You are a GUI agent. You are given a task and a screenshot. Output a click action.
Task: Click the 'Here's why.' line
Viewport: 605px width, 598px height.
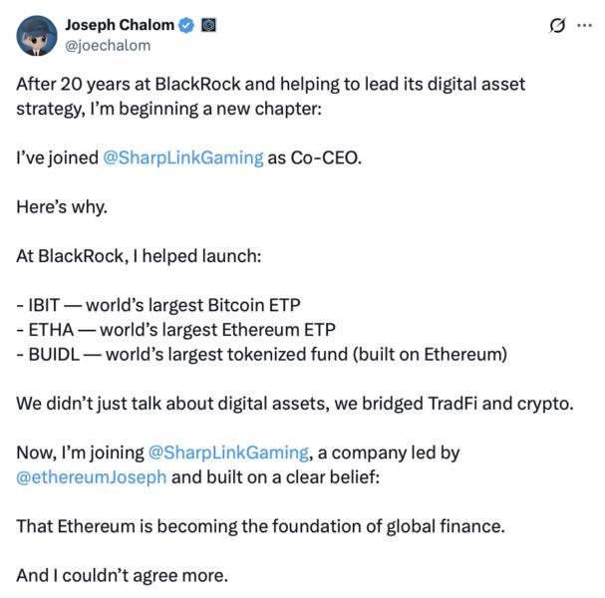coord(60,207)
